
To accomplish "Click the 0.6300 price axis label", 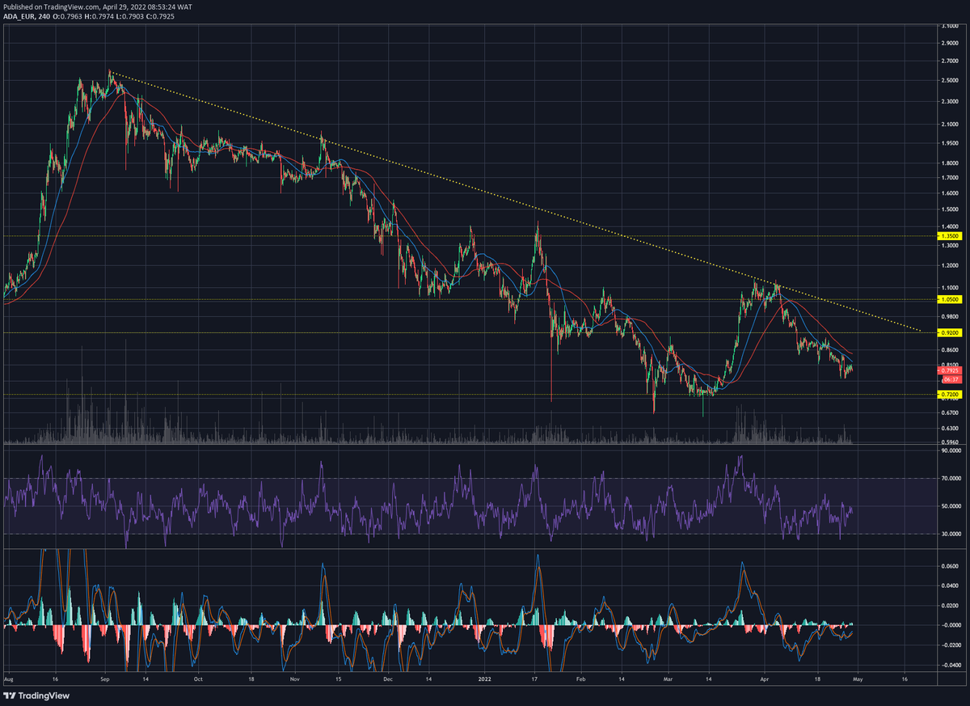I will coord(949,428).
